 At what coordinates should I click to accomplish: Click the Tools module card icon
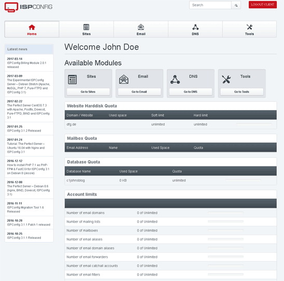[x=226, y=79]
